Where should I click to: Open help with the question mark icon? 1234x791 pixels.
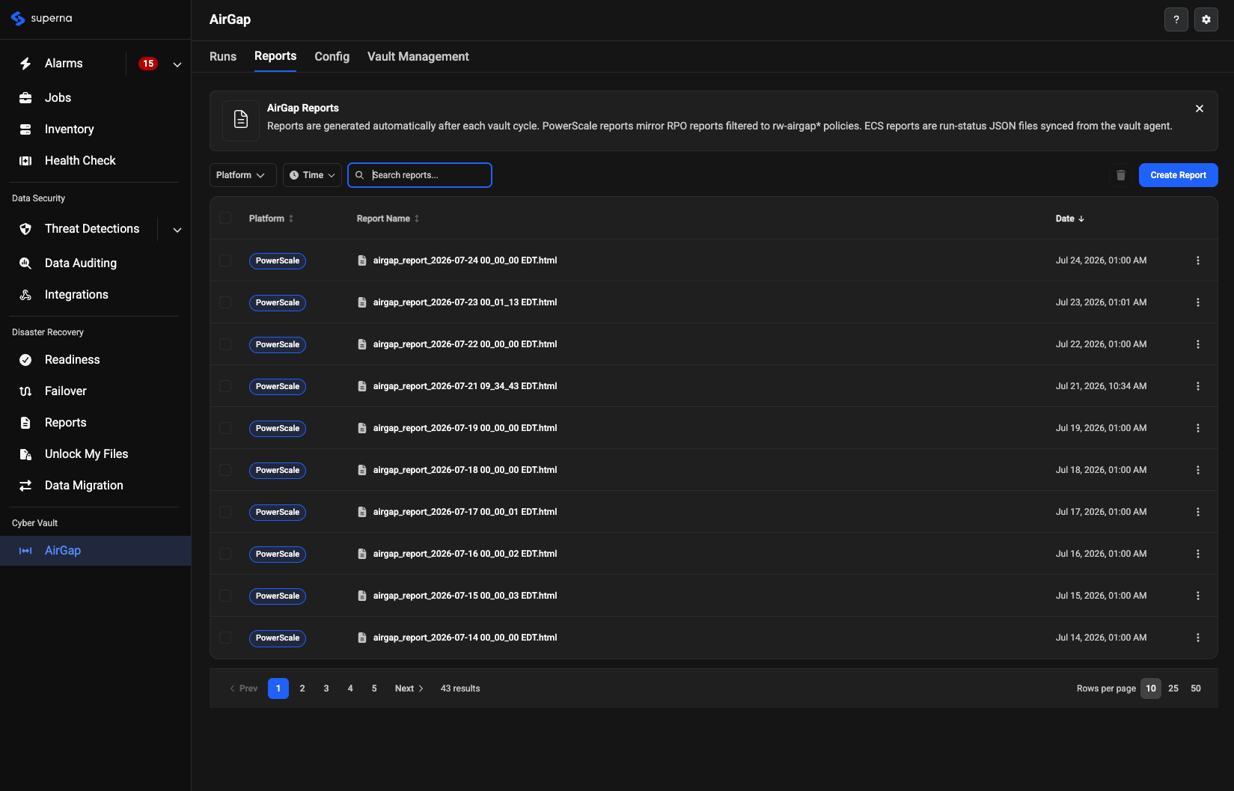tap(1176, 19)
